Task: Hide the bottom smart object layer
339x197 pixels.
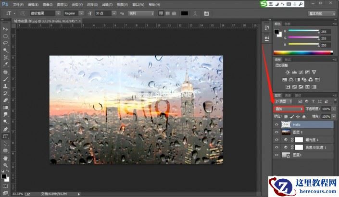Action: pyautogui.click(x=276, y=155)
